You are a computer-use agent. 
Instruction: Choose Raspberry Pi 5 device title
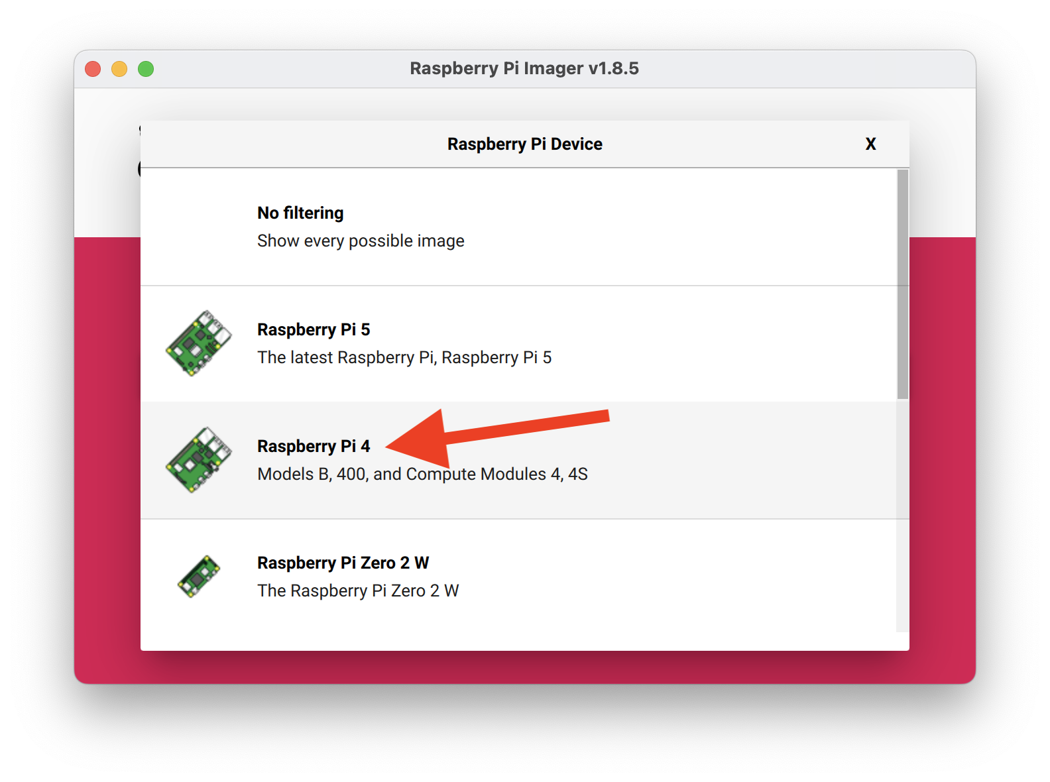point(314,329)
